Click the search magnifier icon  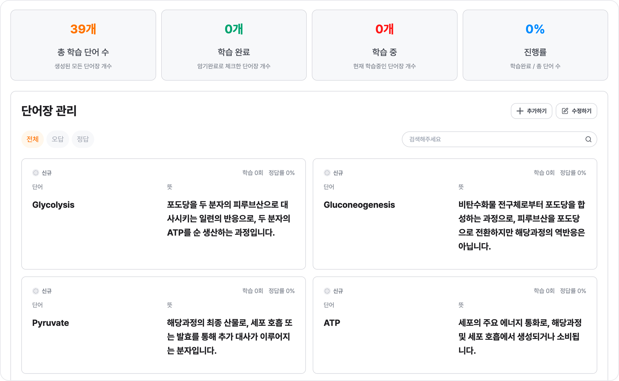coord(588,139)
